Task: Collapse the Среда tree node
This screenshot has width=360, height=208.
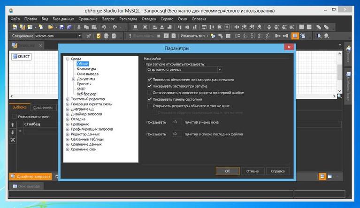Action: tap(68, 59)
